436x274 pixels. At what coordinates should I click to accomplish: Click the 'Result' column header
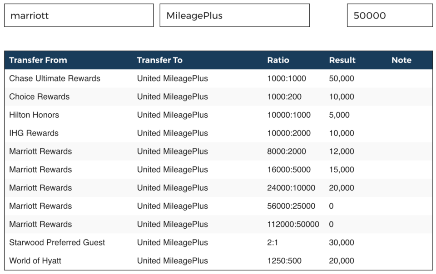(342, 60)
